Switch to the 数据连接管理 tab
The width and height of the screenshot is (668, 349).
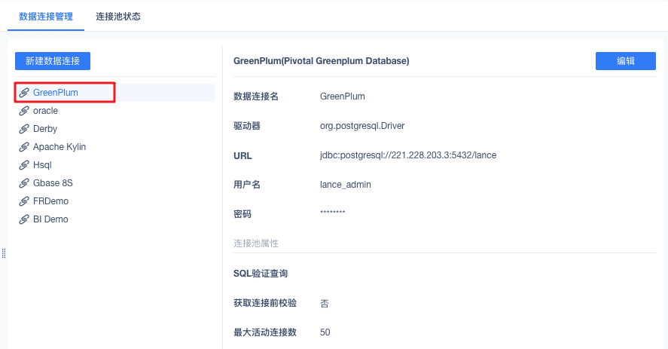point(46,16)
